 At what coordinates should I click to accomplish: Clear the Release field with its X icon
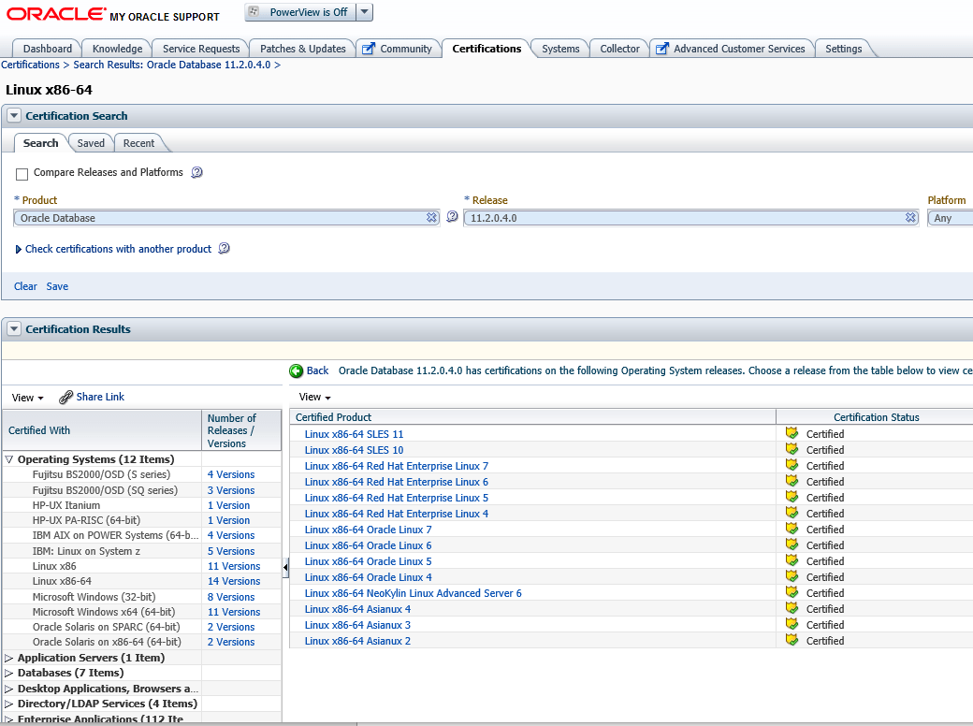(x=910, y=217)
